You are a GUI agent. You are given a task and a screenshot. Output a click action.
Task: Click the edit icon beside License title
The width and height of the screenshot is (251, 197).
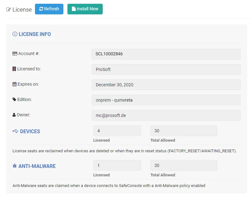(x=9, y=10)
